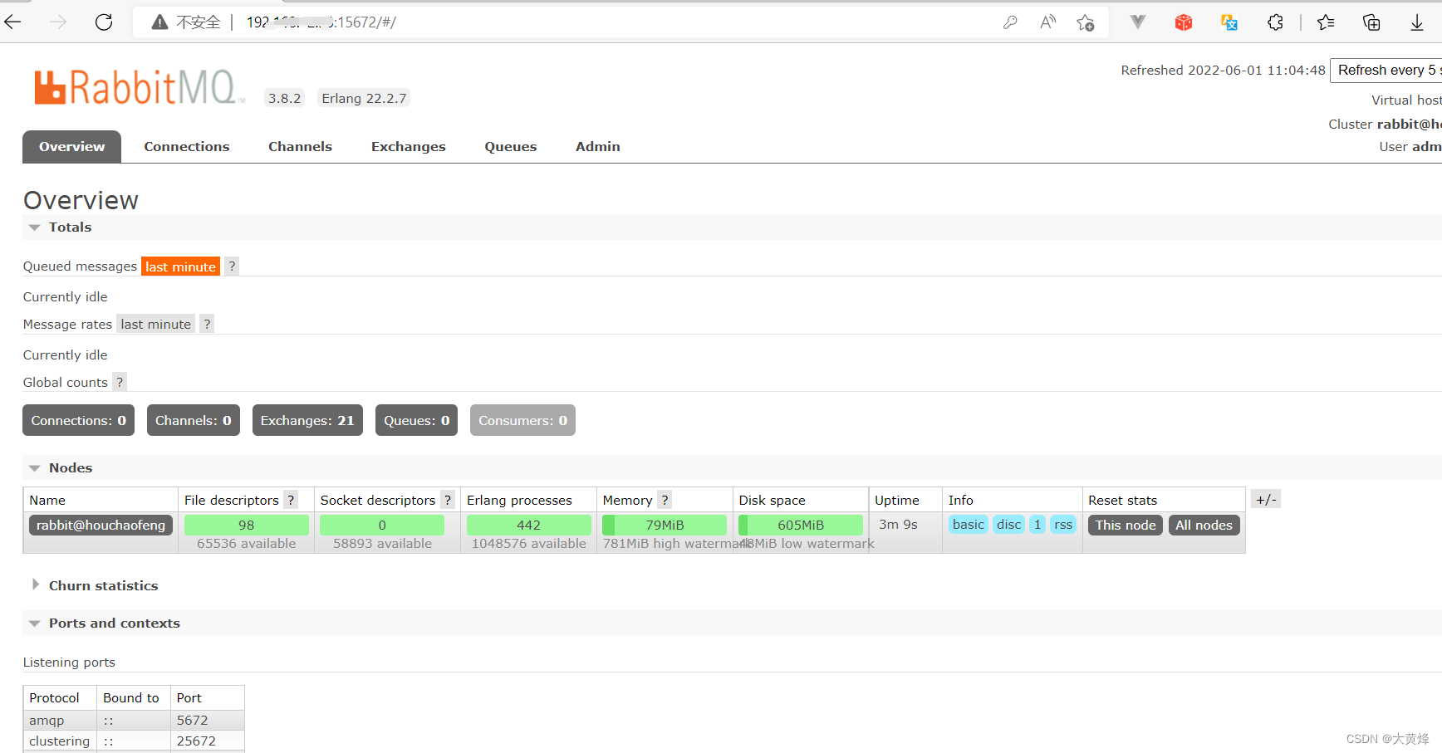Image resolution: width=1442 pixels, height=753 pixels.
Task: Open the saved password key icon
Action: [1010, 22]
